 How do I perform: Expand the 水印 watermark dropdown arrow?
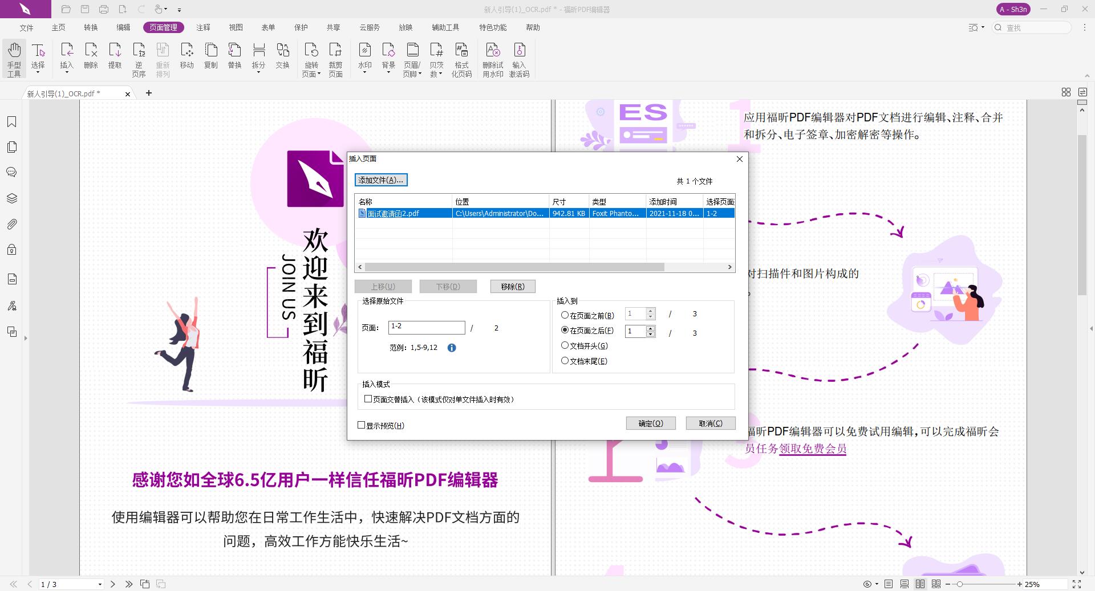(x=364, y=73)
